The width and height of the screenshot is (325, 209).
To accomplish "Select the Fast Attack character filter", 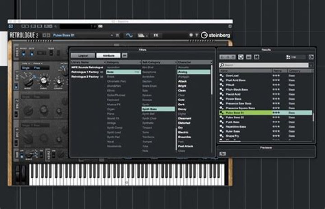I will tap(186, 146).
